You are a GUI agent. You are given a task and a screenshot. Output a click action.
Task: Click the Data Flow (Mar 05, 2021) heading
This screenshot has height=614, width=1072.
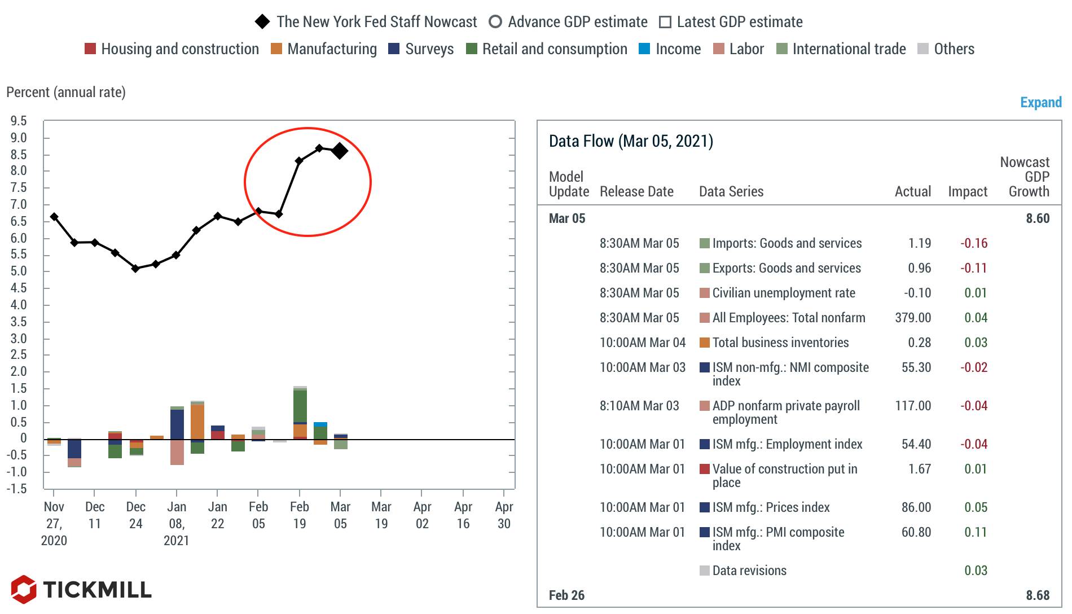[631, 141]
